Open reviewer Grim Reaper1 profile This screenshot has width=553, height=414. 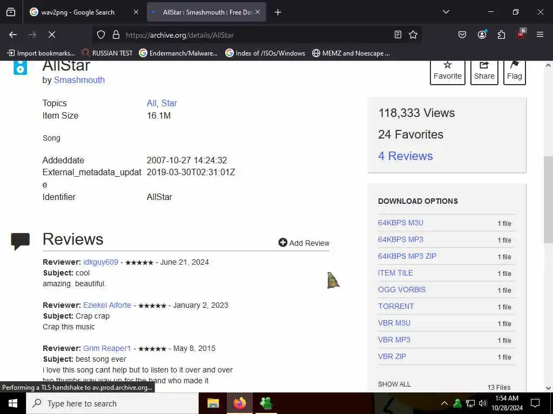click(107, 349)
